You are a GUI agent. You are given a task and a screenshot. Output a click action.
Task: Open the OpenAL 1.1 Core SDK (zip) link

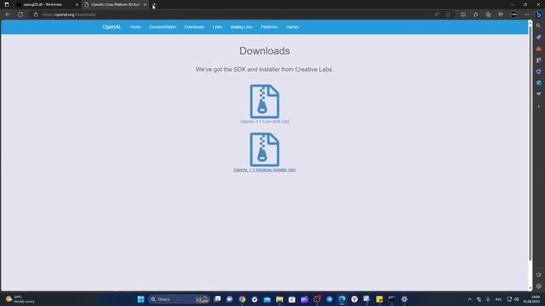click(x=265, y=122)
